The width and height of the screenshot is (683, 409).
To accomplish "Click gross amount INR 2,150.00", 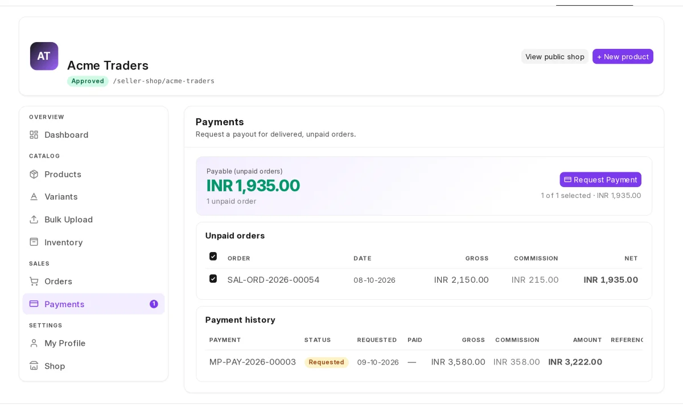I will 462,280.
